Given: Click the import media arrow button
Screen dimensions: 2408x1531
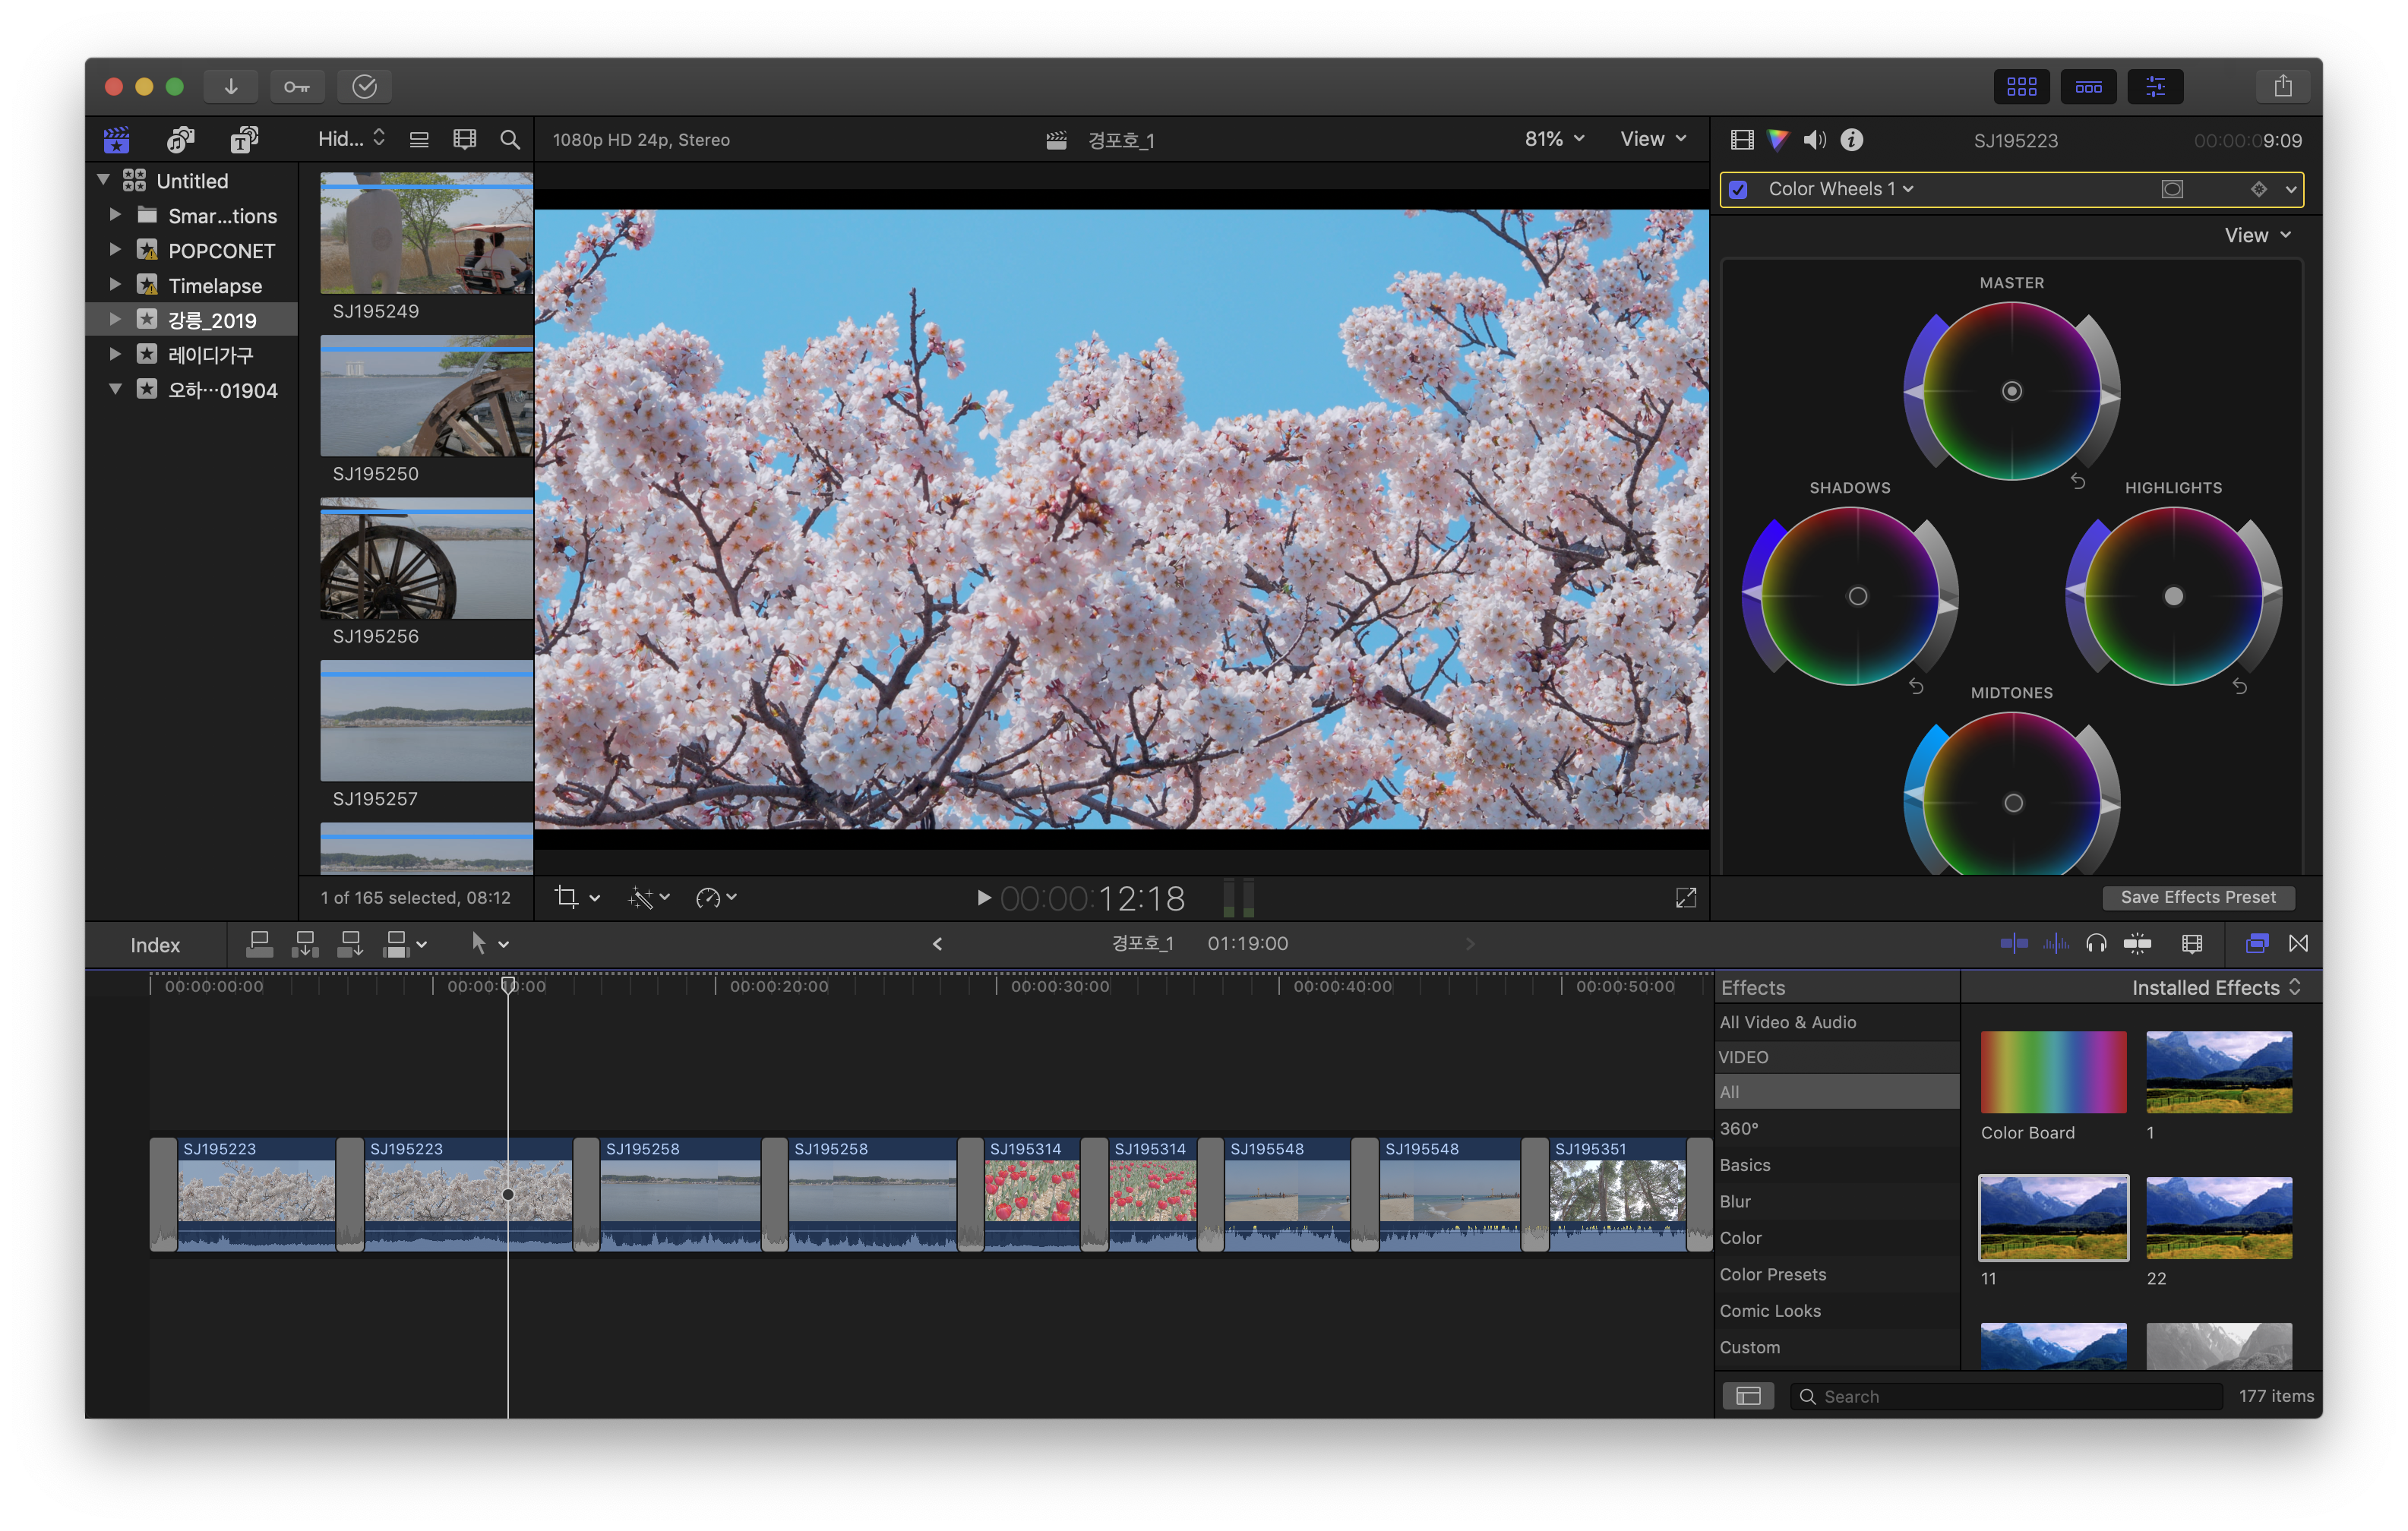Looking at the screenshot, I should click(x=231, y=87).
